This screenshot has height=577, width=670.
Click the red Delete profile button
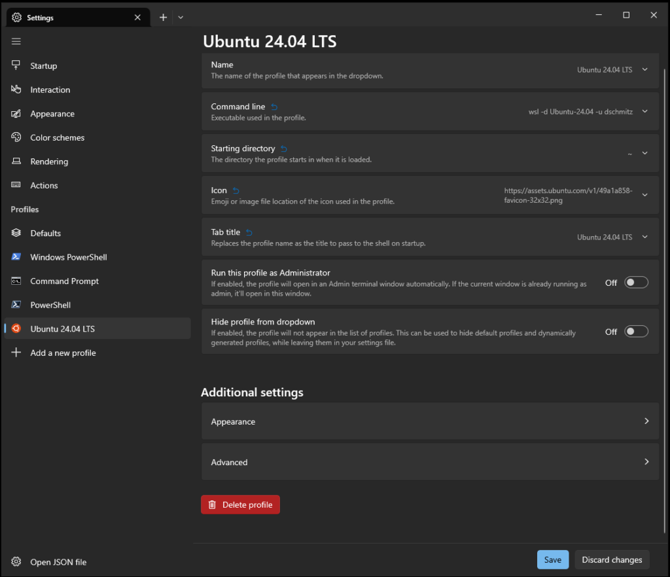240,504
